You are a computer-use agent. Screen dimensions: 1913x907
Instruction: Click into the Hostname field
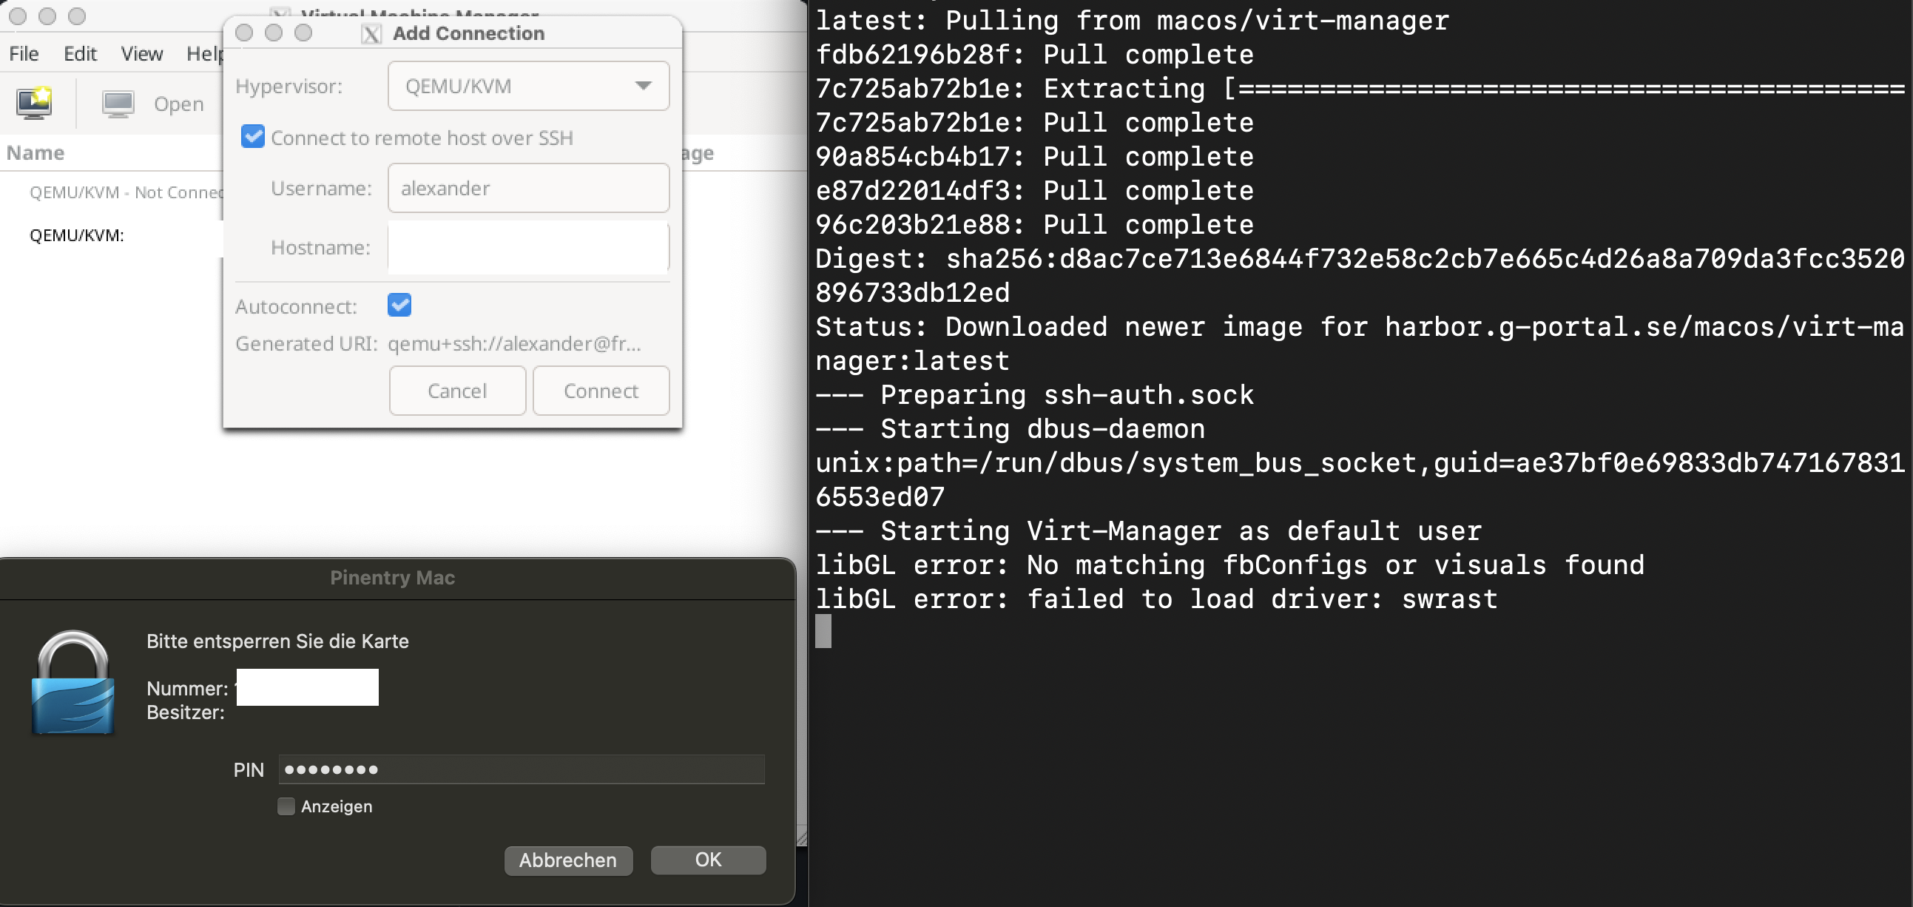pyautogui.click(x=528, y=247)
